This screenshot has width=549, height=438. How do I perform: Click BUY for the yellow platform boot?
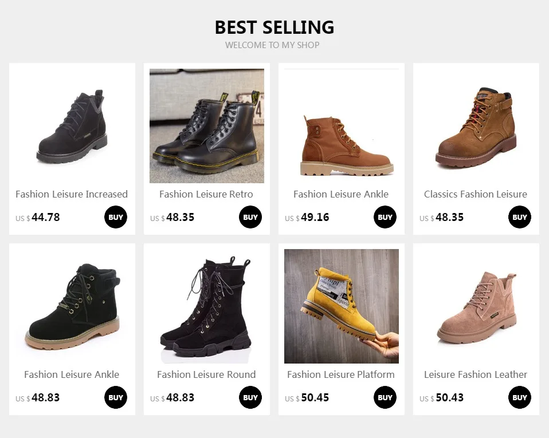[x=385, y=397]
